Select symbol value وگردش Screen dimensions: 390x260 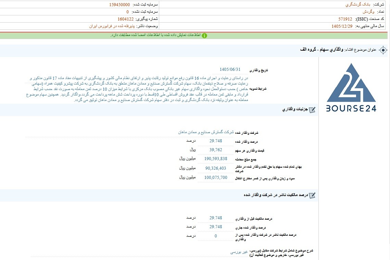(368, 12)
